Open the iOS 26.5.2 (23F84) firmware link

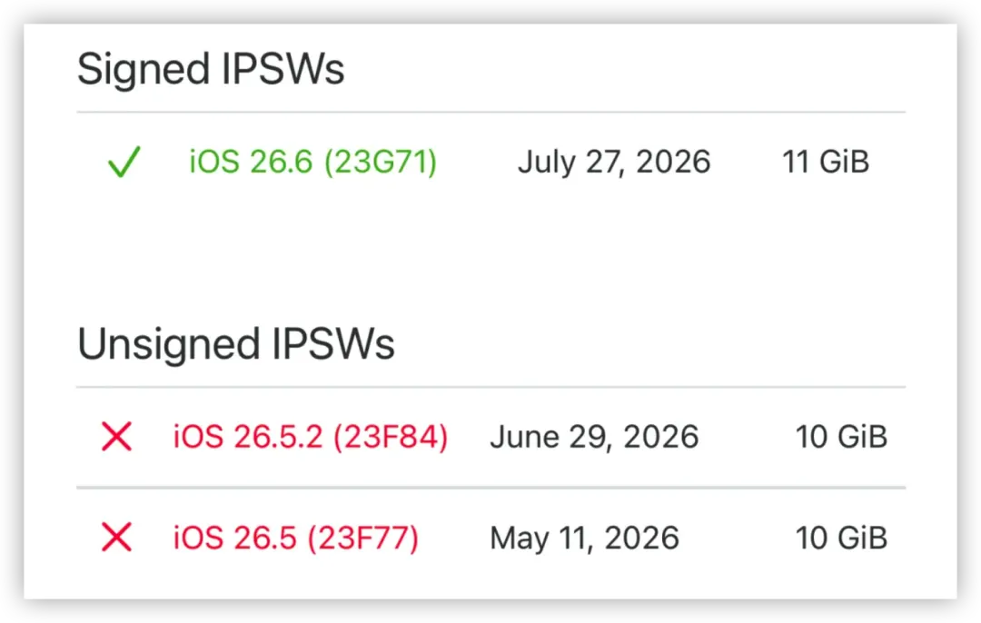[311, 436]
